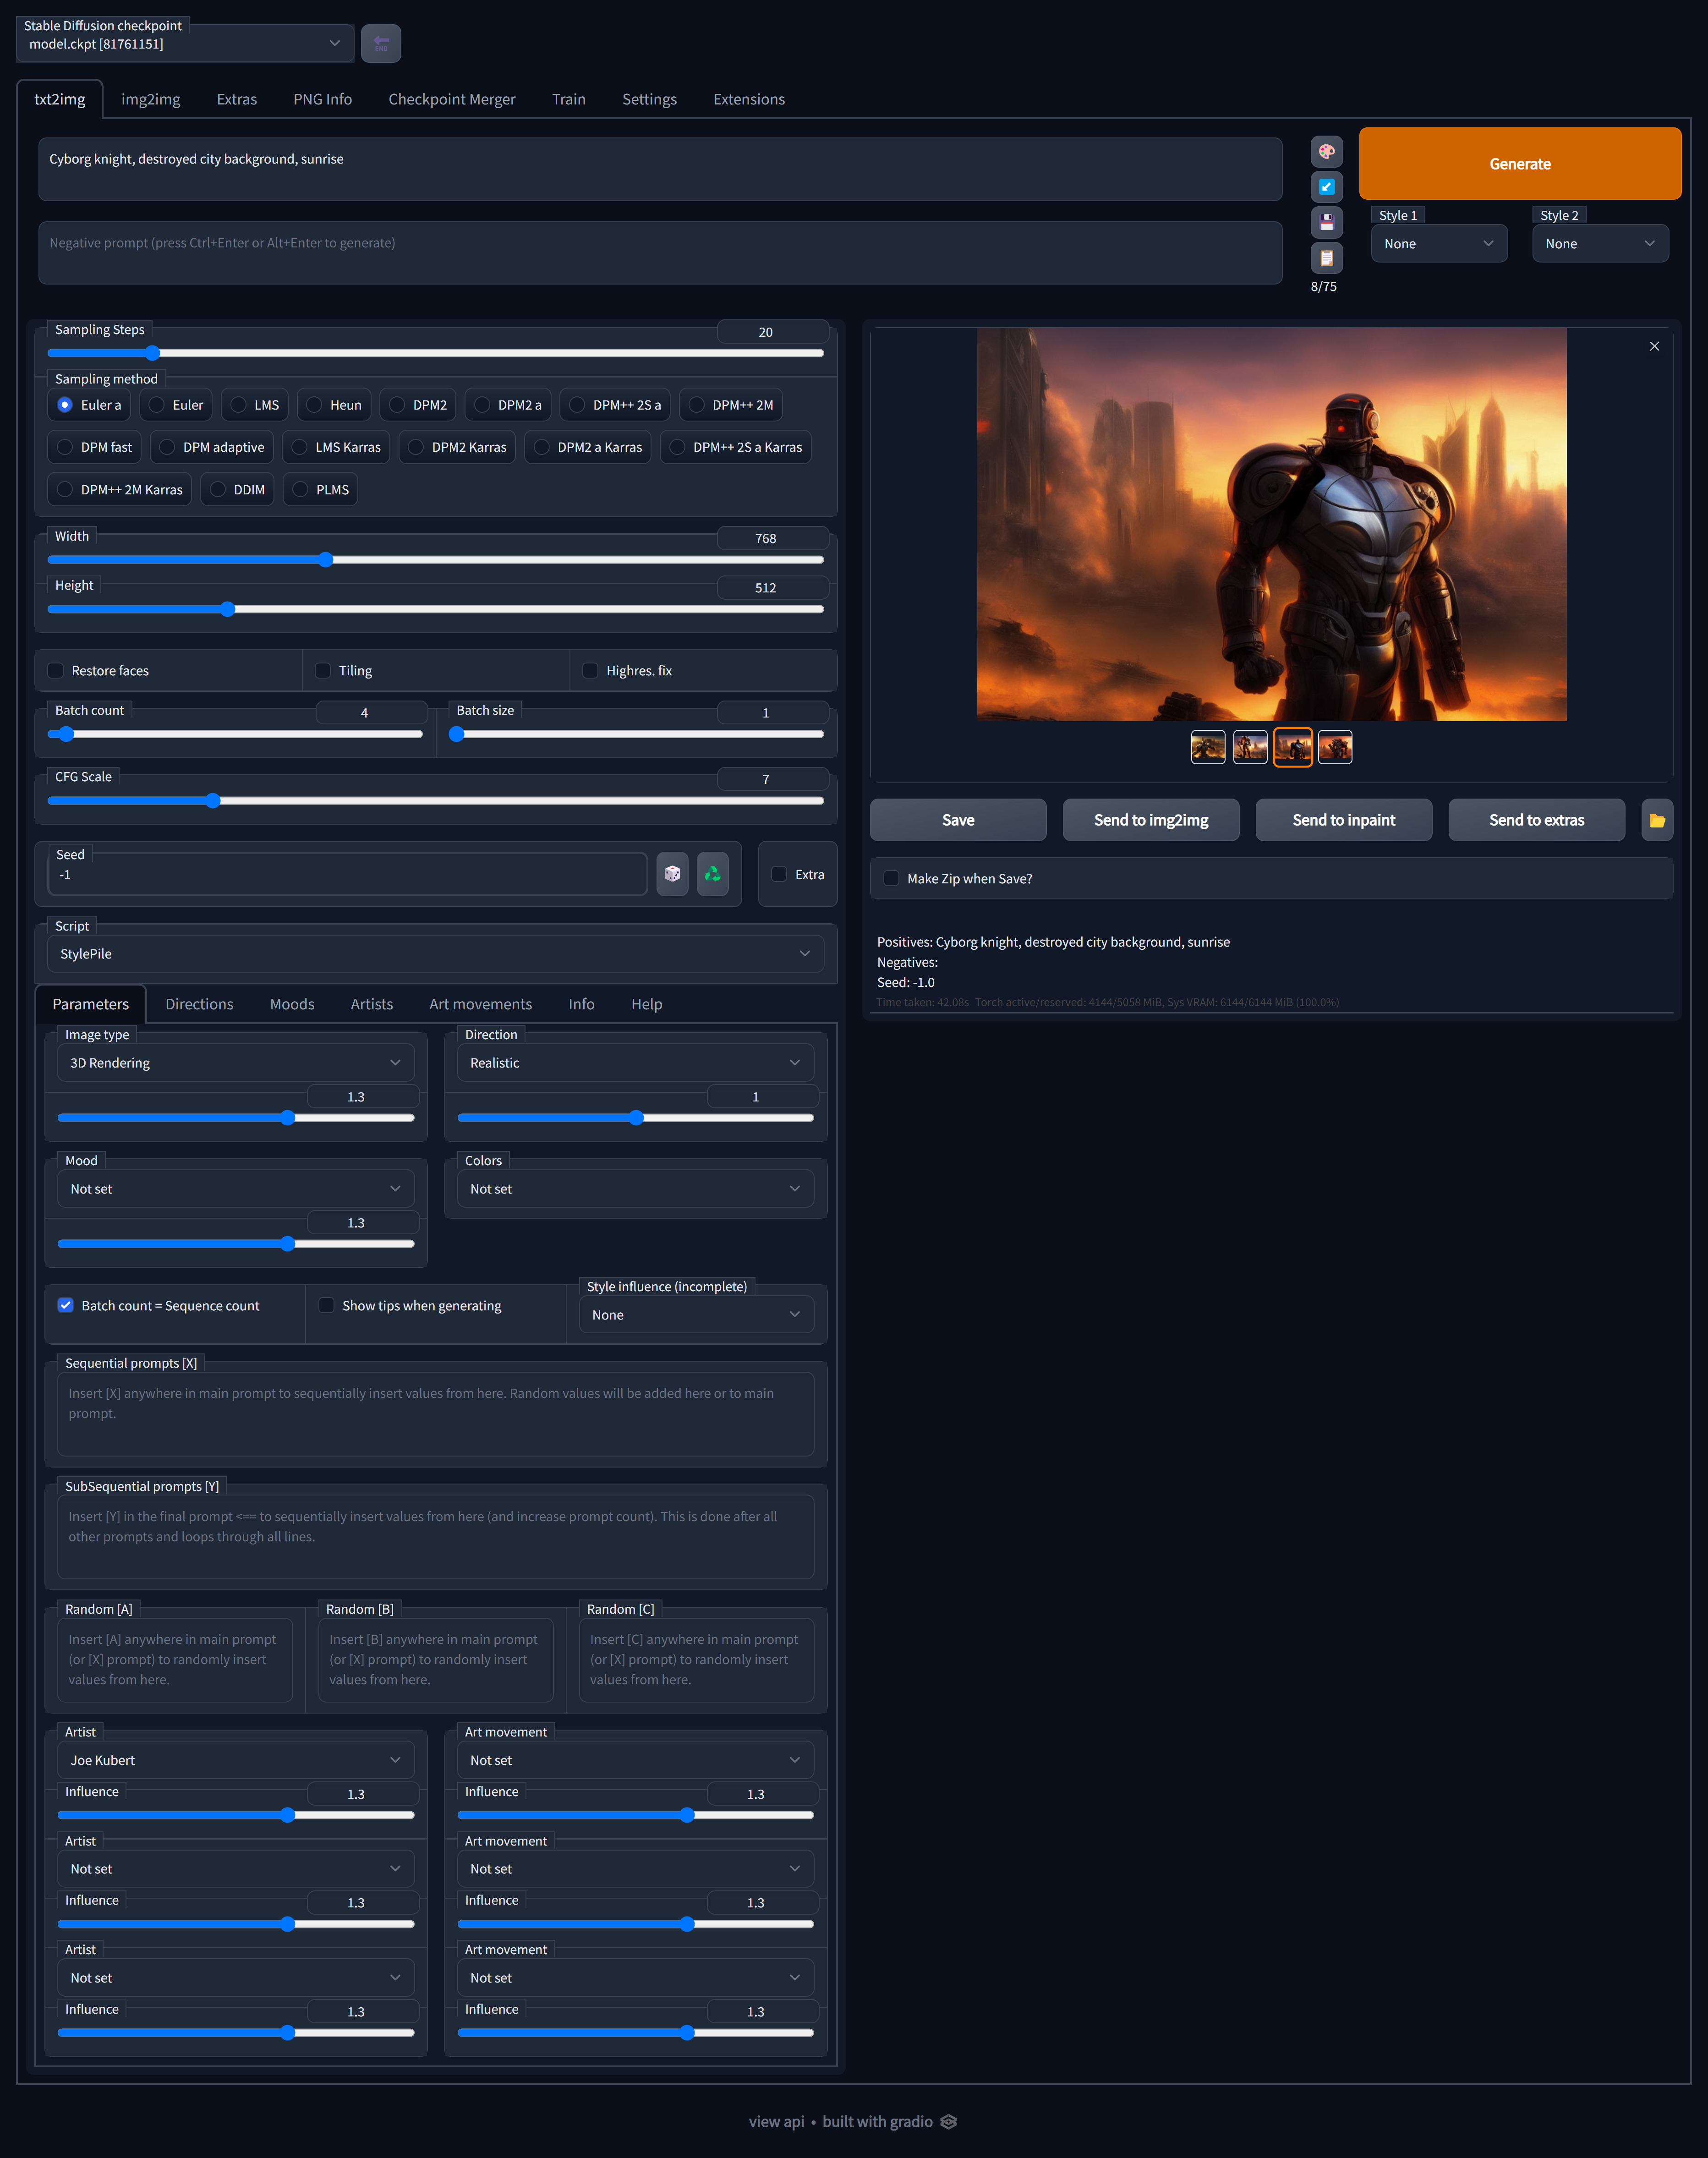Screen dimensions: 1708x2158
Task: Click the Batch size slider
Action: click(x=636, y=734)
